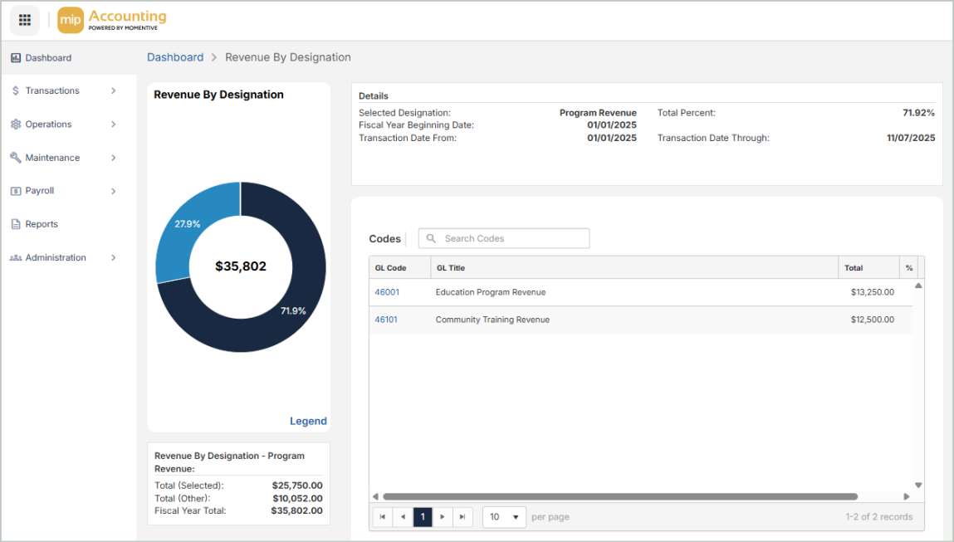Image resolution: width=954 pixels, height=542 pixels.
Task: Open the rows per page dropdown
Action: 504,517
